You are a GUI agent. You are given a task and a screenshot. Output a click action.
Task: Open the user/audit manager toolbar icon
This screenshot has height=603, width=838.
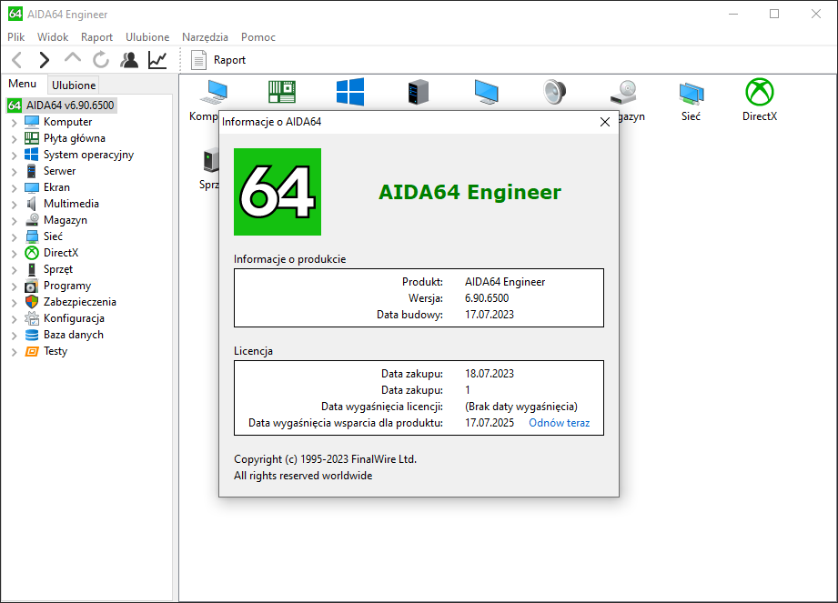[x=129, y=60]
